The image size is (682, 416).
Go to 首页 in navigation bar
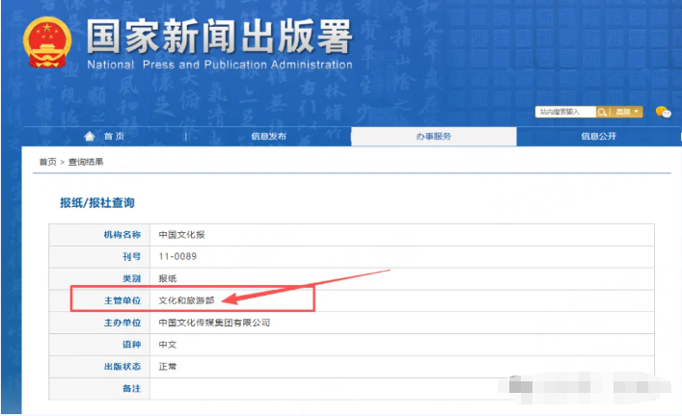(x=114, y=137)
